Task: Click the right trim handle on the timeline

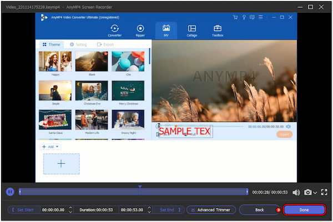Action: pyautogui.click(x=247, y=192)
